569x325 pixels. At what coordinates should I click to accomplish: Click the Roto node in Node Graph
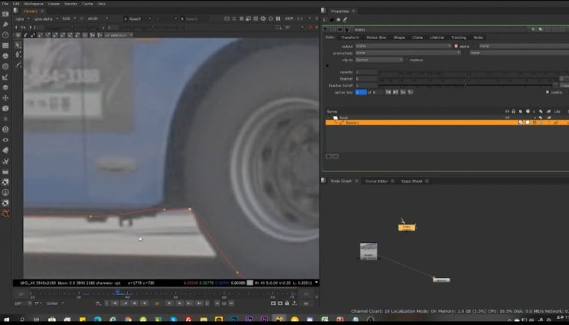coord(407,227)
